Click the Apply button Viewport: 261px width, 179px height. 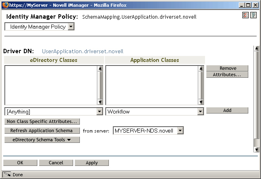pos(92,163)
